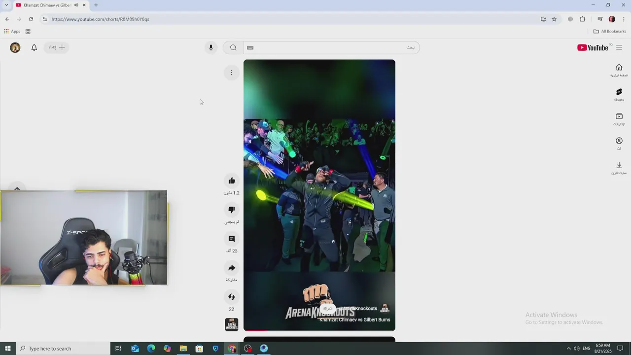Click the search magnifier button
This screenshot has height=355, width=631.
233,47
